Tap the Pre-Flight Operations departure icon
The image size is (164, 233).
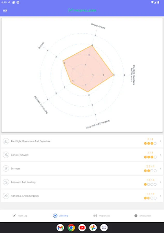(x=6, y=141)
